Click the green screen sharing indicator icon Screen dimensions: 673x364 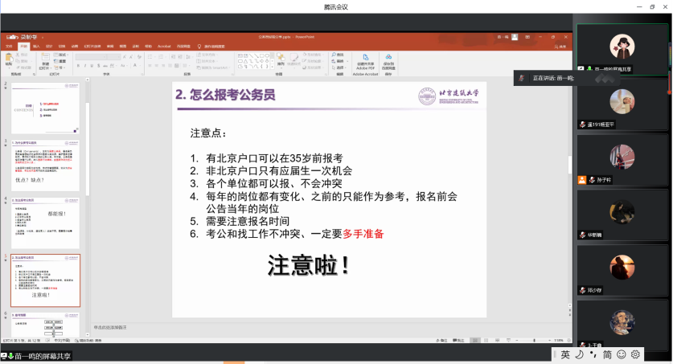11,355
